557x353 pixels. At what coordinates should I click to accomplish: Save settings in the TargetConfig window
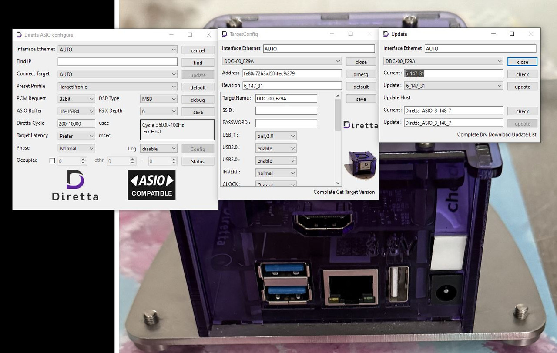coord(361,99)
